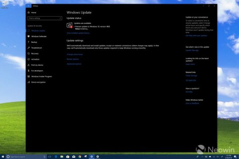Click the Windows Insider Program icon
The height and width of the screenshot is (159, 239).
29,77
